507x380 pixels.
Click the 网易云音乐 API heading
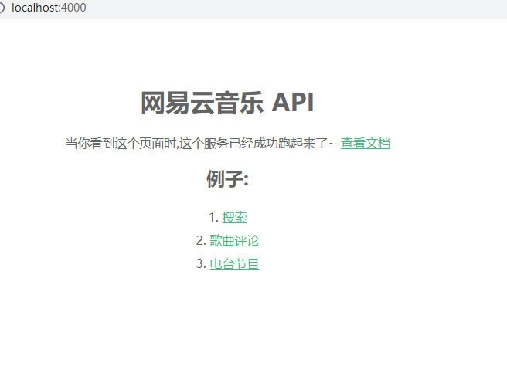[227, 103]
